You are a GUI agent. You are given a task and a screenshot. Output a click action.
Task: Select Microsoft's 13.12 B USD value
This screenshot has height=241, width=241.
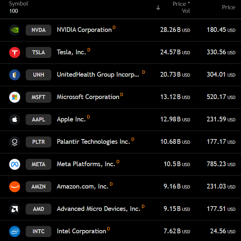[x=175, y=97]
